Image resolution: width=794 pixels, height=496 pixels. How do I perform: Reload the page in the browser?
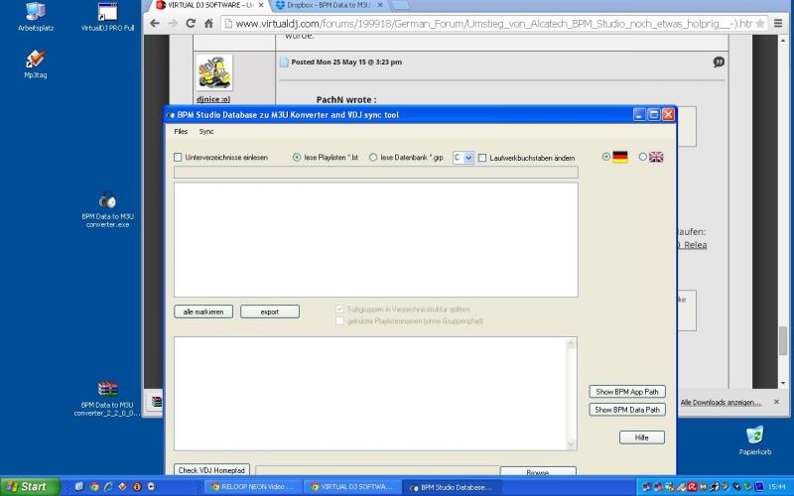pos(191,23)
